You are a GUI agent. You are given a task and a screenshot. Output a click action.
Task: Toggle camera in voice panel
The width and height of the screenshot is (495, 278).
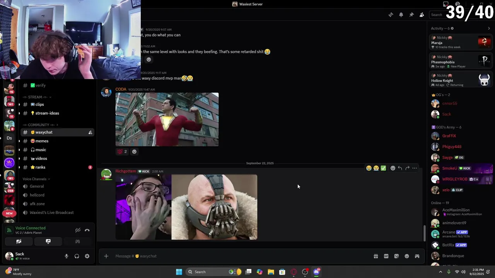19,241
